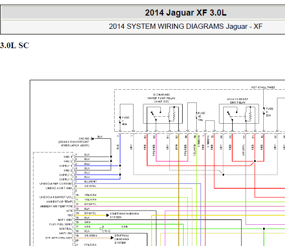Click the Fuse 40 fuse symbol

click(x=196, y=116)
